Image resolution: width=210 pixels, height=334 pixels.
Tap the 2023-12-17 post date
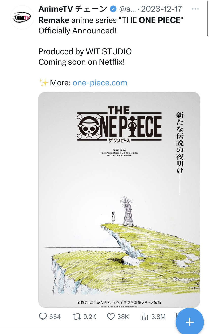click(x=162, y=9)
